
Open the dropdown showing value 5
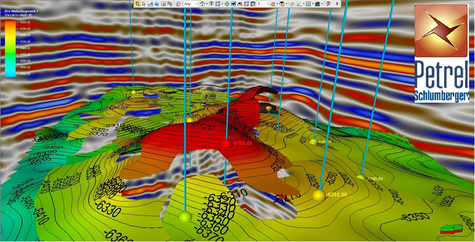coord(263,4)
